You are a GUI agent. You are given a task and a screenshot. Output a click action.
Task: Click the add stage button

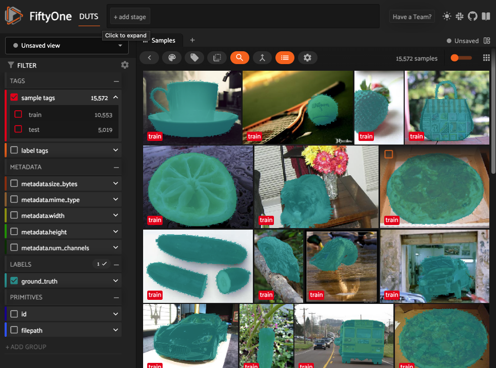click(x=130, y=17)
